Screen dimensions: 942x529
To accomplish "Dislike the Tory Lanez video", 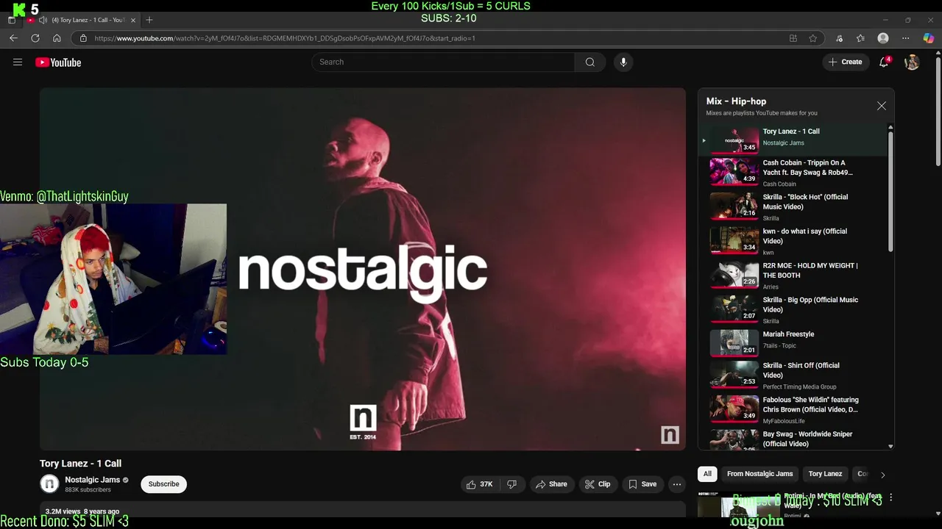I will point(512,484).
